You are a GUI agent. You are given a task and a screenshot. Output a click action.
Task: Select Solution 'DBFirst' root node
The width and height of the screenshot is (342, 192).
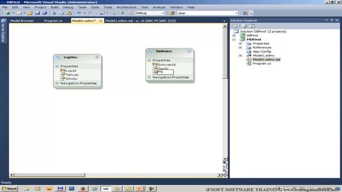pos(263,31)
